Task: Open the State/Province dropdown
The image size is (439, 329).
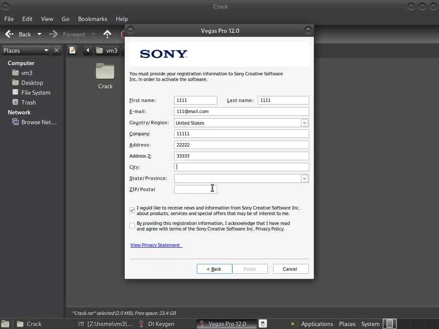Action: click(x=304, y=179)
